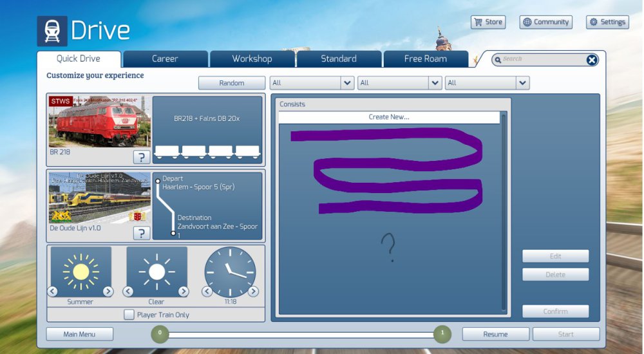Viewport: 644px width, 354px height.
Task: Select next season after Summer
Action: click(108, 292)
